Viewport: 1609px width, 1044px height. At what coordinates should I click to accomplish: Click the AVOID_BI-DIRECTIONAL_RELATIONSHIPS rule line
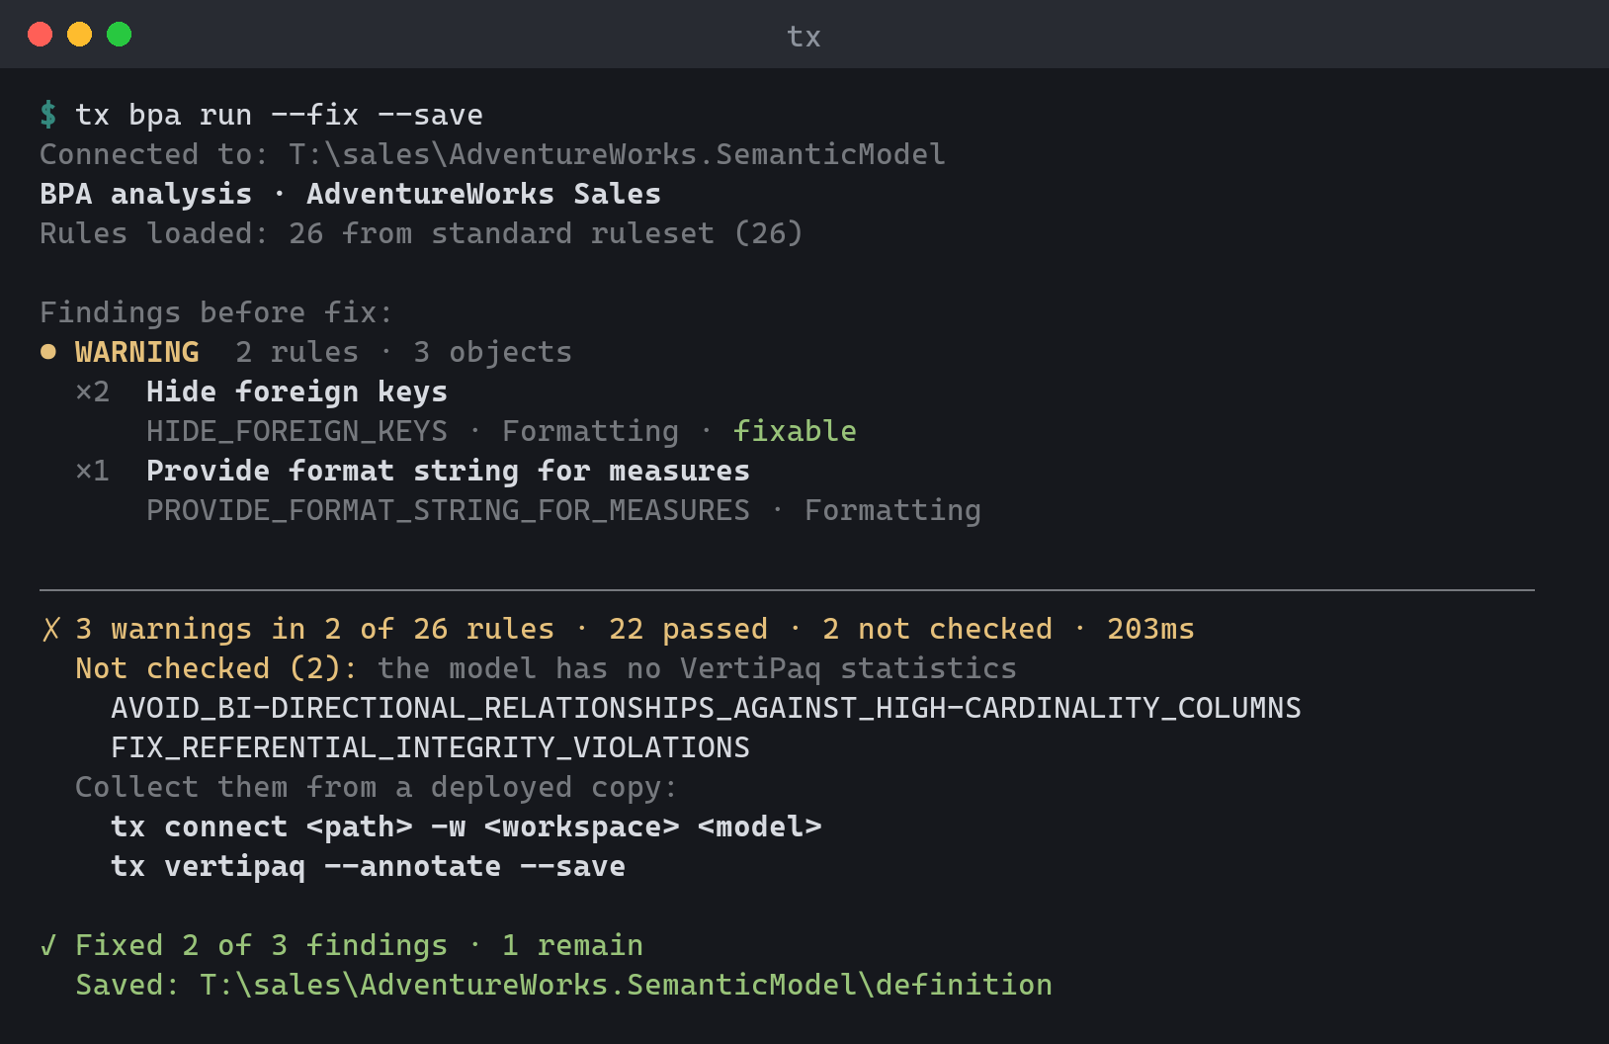pos(706,708)
